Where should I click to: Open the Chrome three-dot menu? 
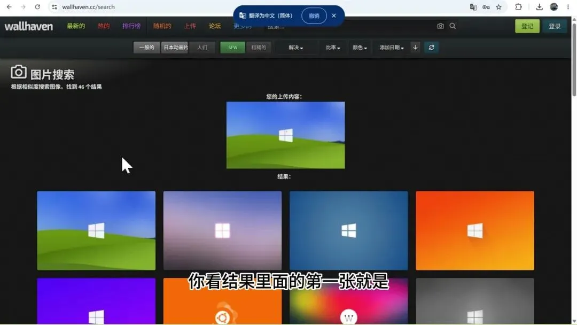point(568,7)
